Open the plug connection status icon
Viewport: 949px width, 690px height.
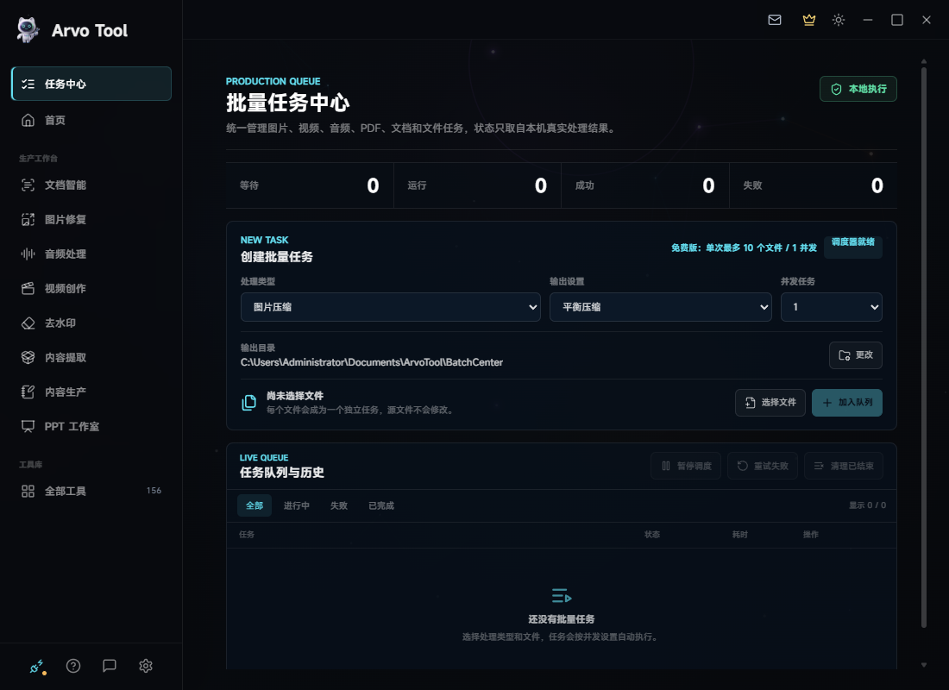coord(37,667)
